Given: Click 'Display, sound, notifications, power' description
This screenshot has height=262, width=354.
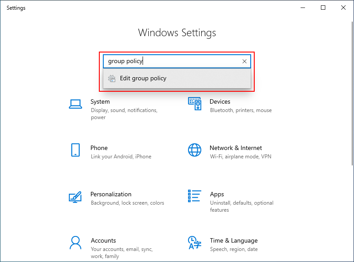Looking at the screenshot, I should [124, 114].
